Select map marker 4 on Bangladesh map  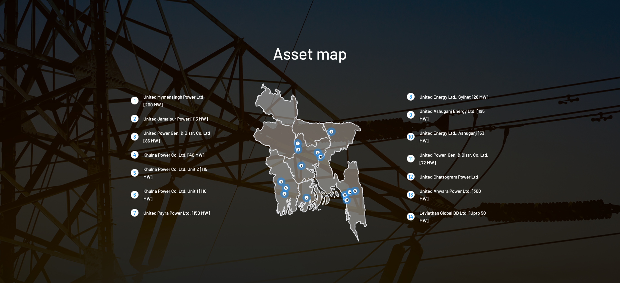pos(281,182)
